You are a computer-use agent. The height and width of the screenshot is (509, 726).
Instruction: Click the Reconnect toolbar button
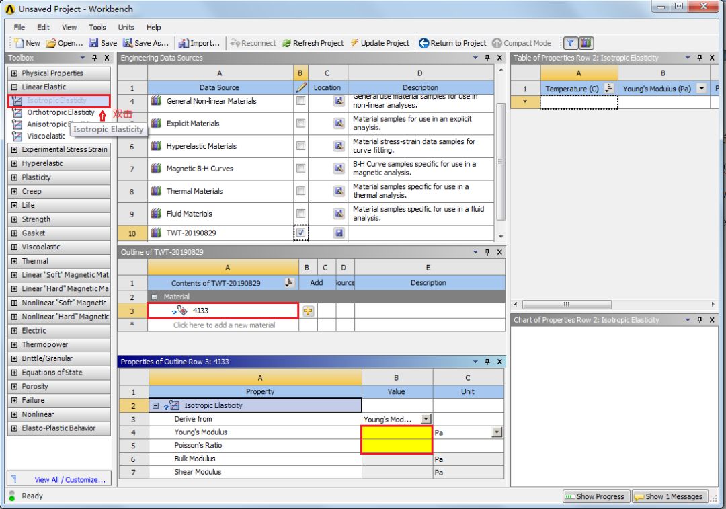(253, 43)
